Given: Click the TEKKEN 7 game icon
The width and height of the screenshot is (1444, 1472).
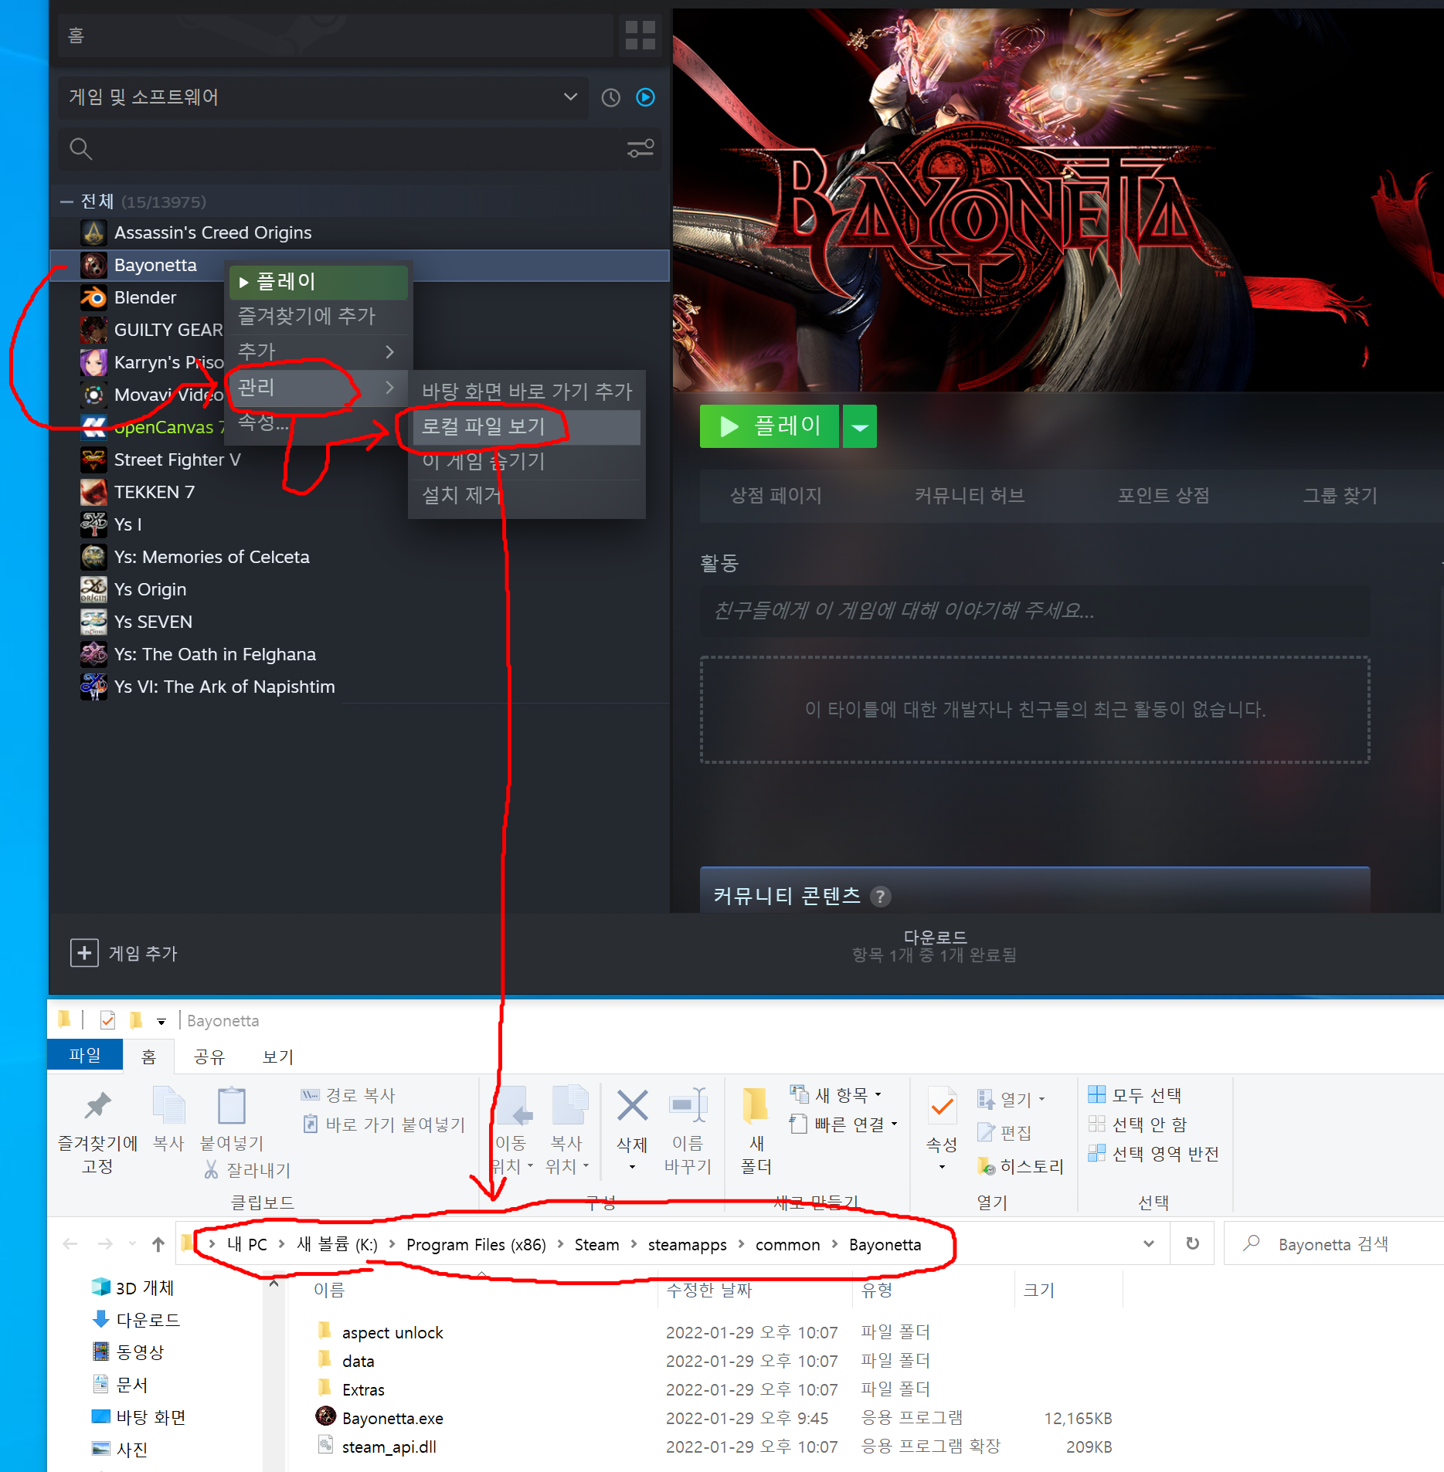Looking at the screenshot, I should (93, 492).
